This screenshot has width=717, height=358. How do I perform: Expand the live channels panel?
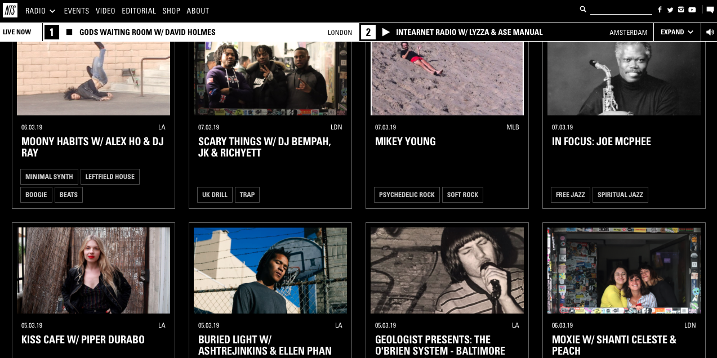coord(677,32)
